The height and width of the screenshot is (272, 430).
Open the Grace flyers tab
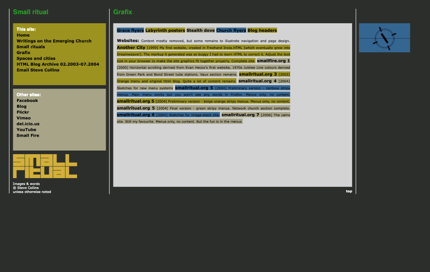130,30
